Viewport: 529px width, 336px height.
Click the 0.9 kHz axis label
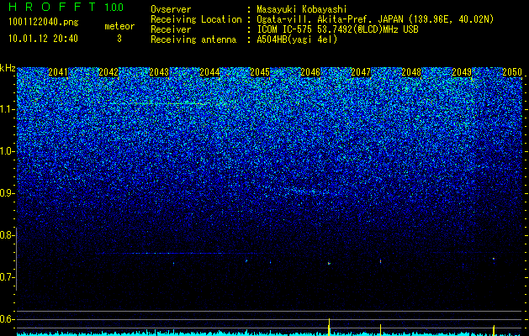coord(7,193)
